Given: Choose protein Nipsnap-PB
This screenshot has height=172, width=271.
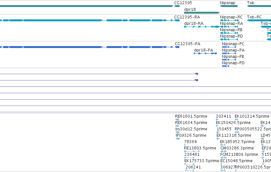Looking at the screenshot, I should point(233,57).
